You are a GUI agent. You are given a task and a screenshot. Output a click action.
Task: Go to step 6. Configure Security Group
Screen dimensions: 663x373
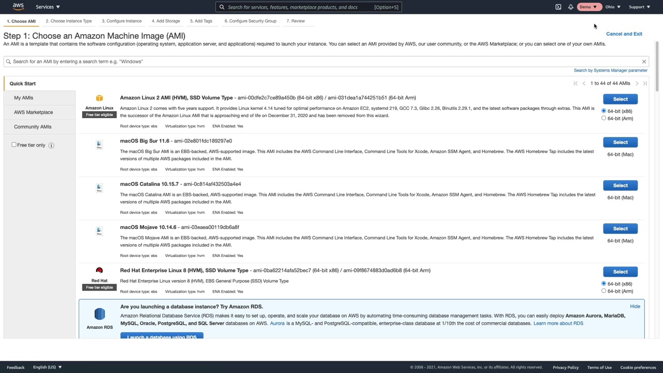[250, 21]
